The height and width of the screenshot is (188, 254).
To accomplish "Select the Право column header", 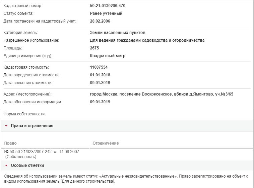I will 10,143.
